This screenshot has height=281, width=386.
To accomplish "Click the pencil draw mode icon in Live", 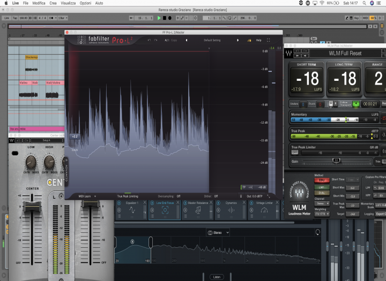I will 347,18.
